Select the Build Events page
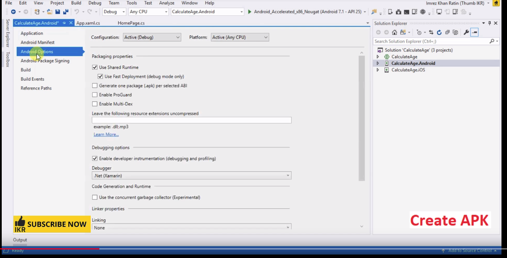The width and height of the screenshot is (507, 258). tap(32, 79)
